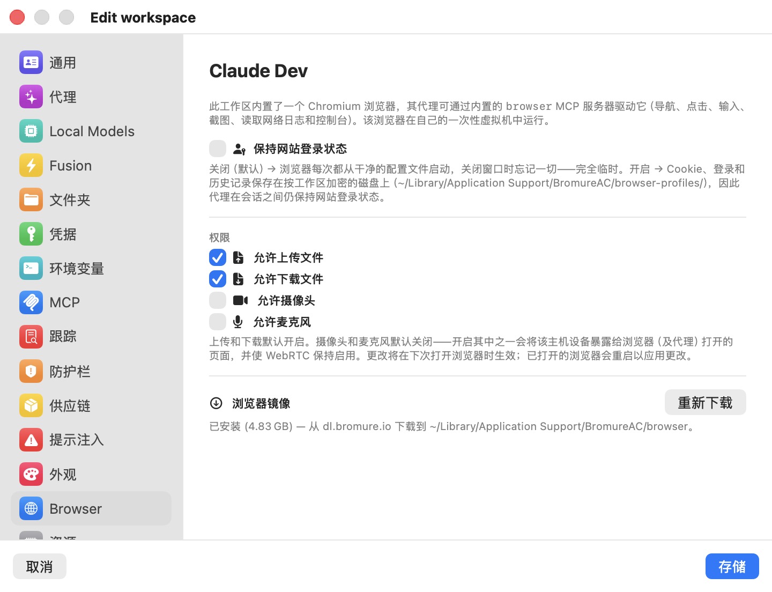Click the Browser globe icon
Image resolution: width=772 pixels, height=592 pixels.
point(31,508)
